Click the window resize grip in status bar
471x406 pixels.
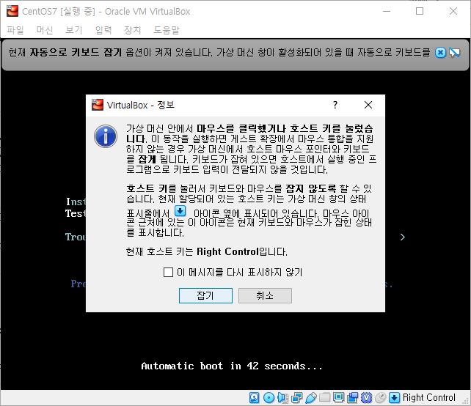[466, 401]
